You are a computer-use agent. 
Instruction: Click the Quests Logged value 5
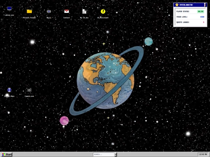[x=203, y=22]
